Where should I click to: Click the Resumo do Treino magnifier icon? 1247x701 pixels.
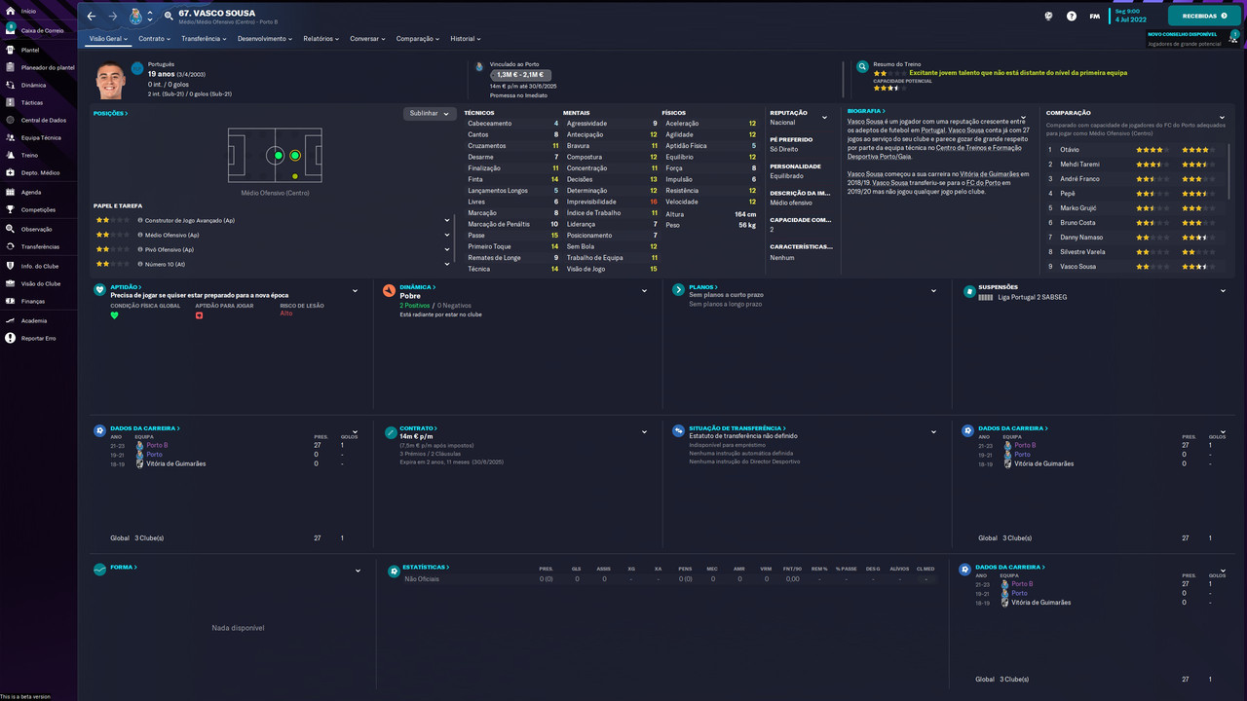tap(862, 66)
